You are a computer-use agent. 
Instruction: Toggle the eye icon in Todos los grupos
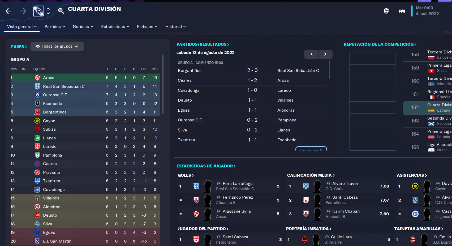pos(38,46)
